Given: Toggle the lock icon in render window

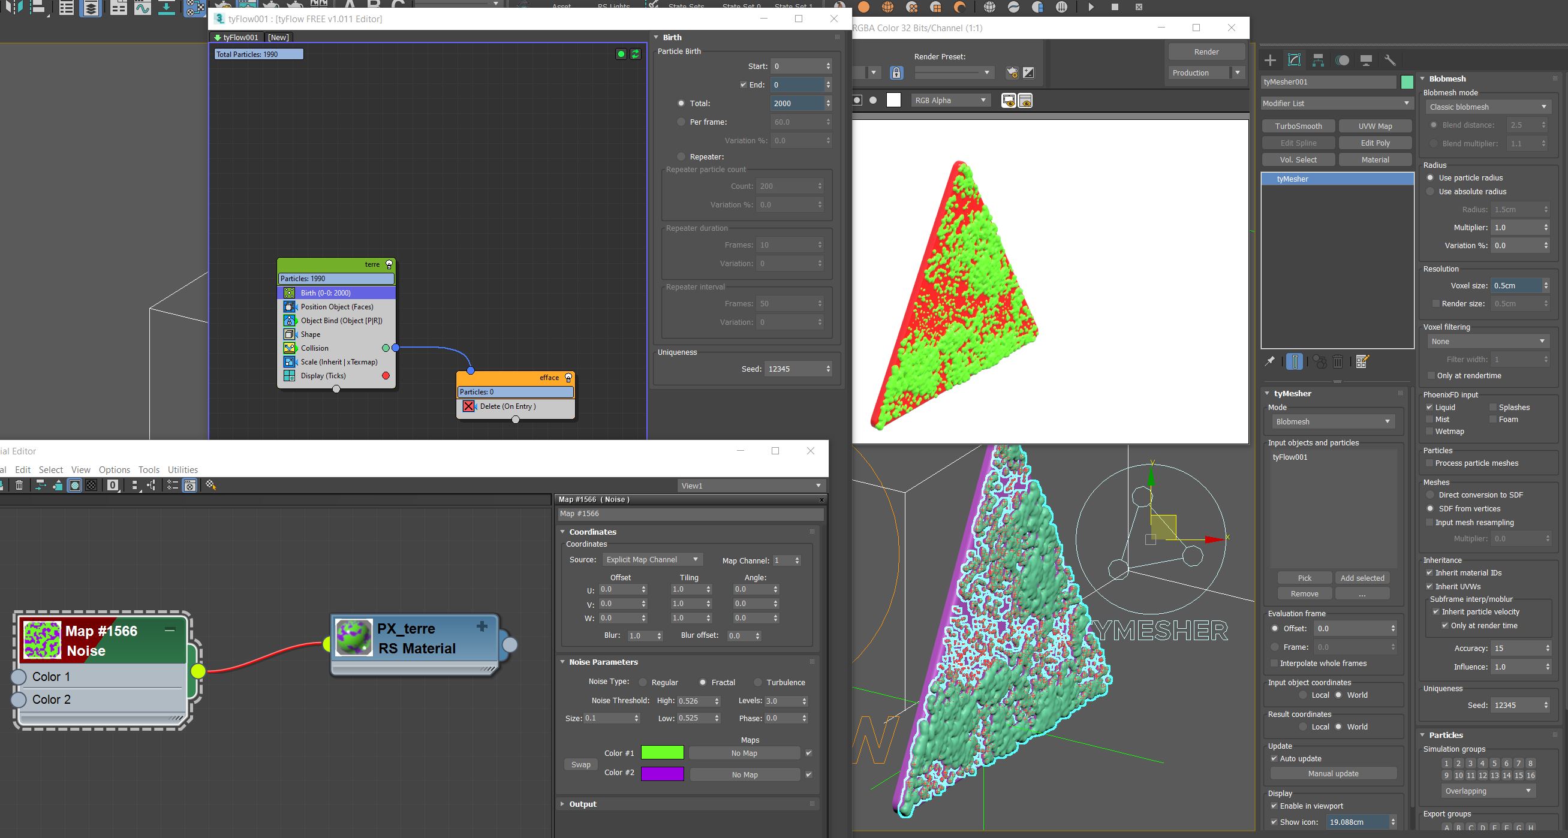Looking at the screenshot, I should 896,73.
